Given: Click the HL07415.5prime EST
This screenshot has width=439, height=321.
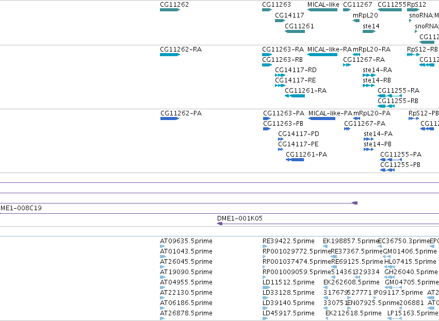Looking at the screenshot, I should click(389, 267).
